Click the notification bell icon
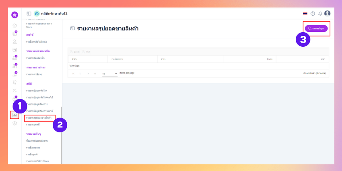Image resolution: width=342 pixels, height=171 pixels. click(320, 14)
